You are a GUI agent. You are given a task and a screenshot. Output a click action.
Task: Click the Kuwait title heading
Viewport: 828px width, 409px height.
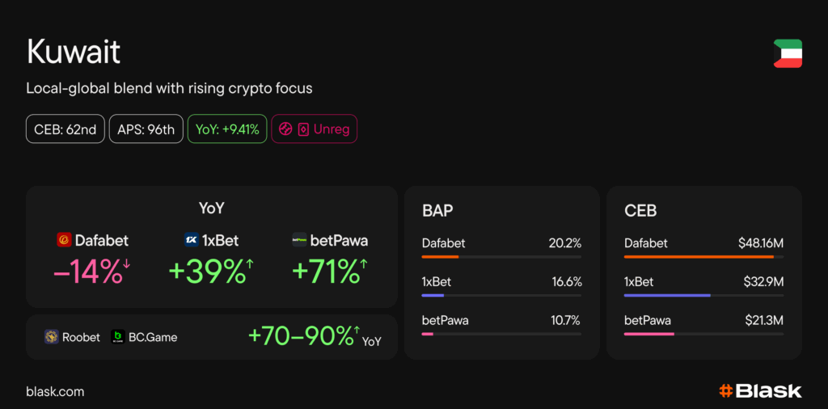click(x=74, y=53)
